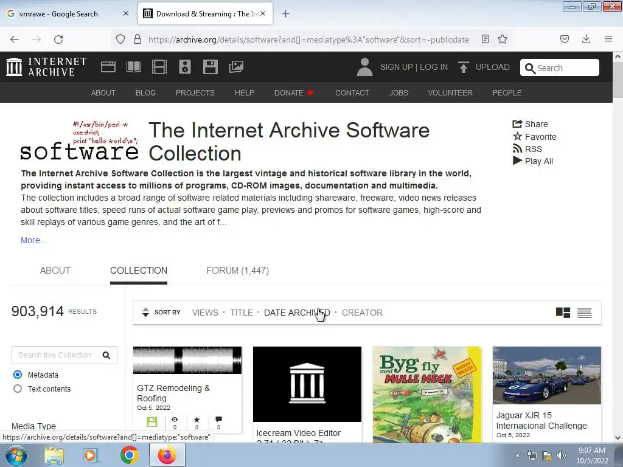The image size is (623, 467).
Task: Select the Metadata radio button
Action: (18, 375)
